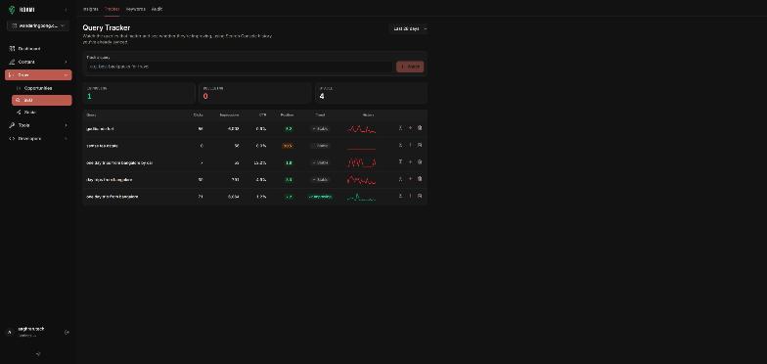This screenshot has height=364, width=767.
Task: Click the Tools wrench icon
Action: [12, 125]
